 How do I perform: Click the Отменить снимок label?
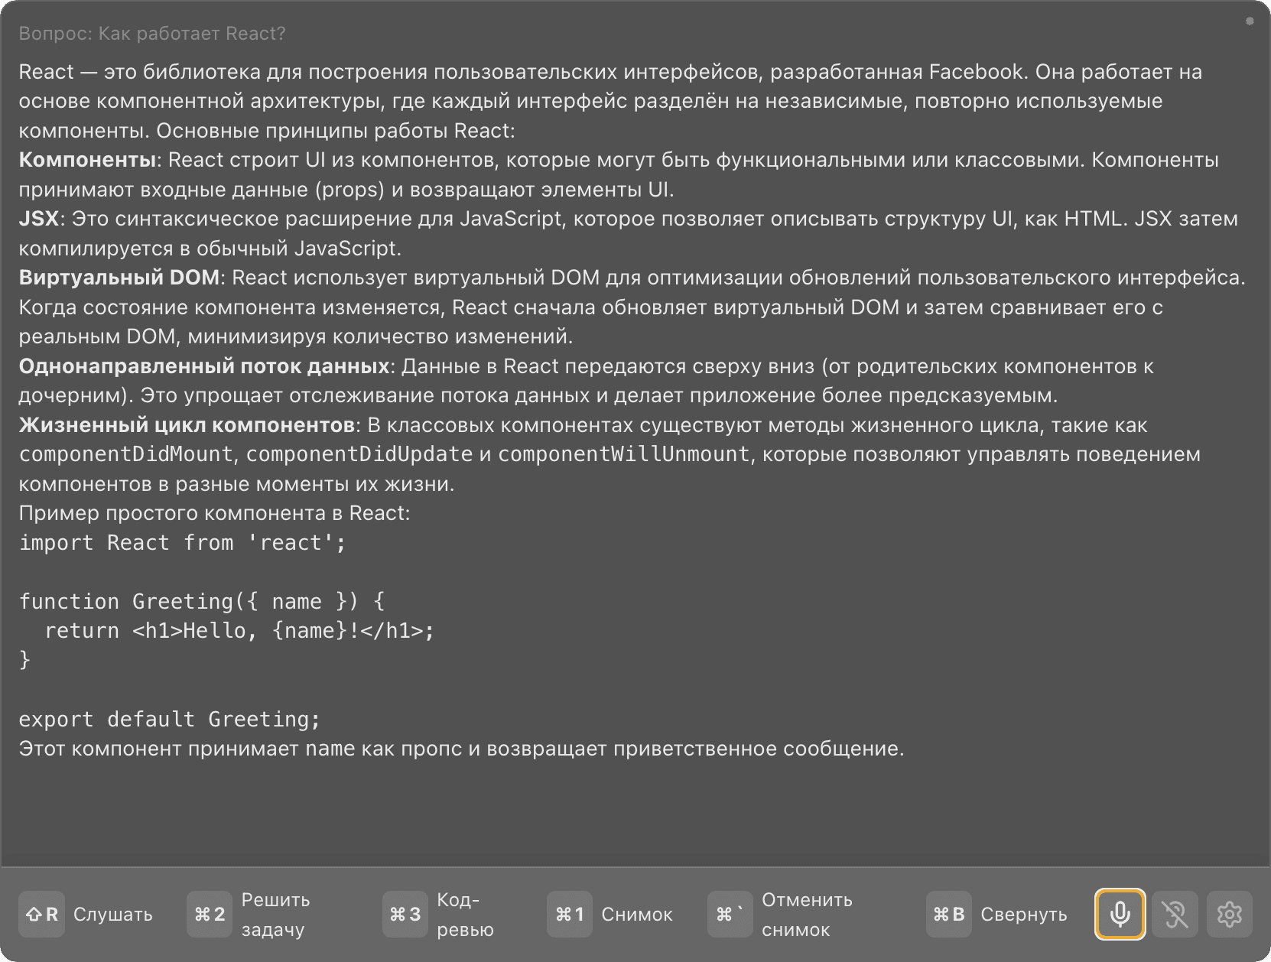(x=807, y=915)
